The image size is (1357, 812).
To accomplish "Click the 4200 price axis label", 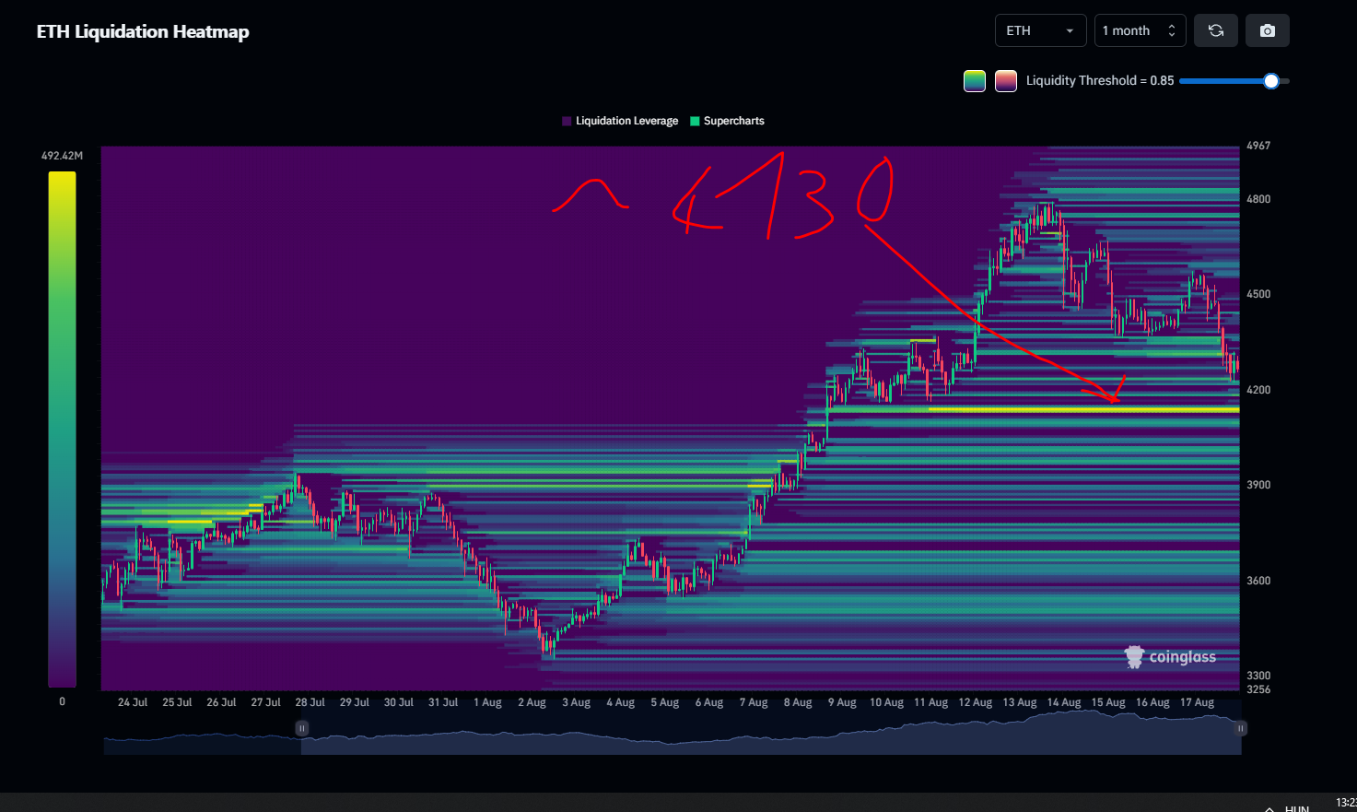I will pyautogui.click(x=1258, y=390).
